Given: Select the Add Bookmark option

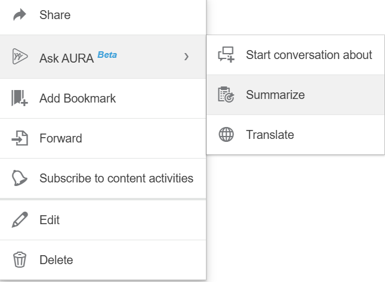Looking at the screenshot, I should click(78, 98).
